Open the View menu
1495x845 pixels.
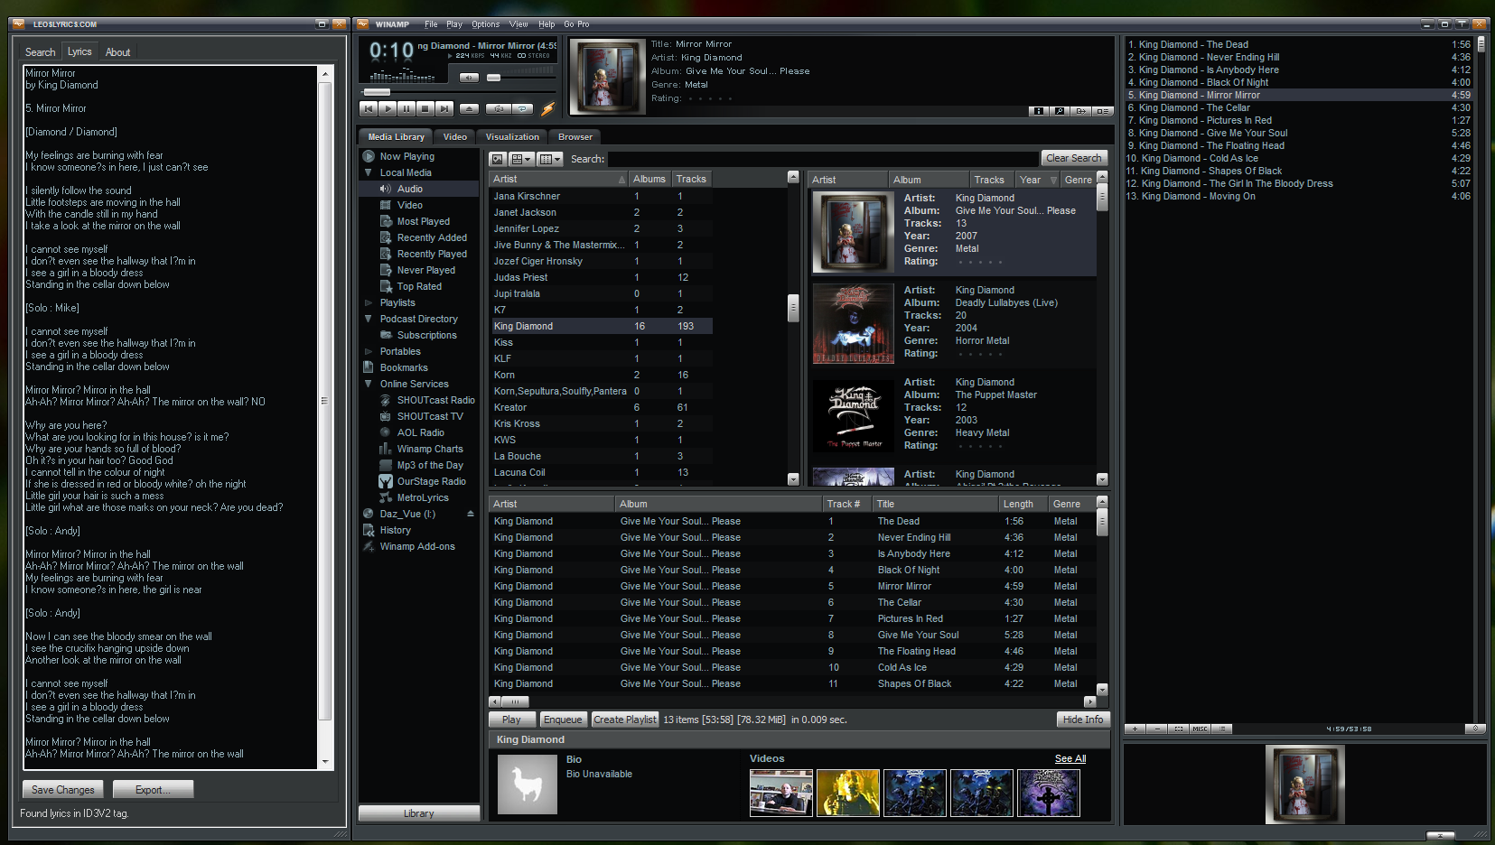click(x=519, y=24)
